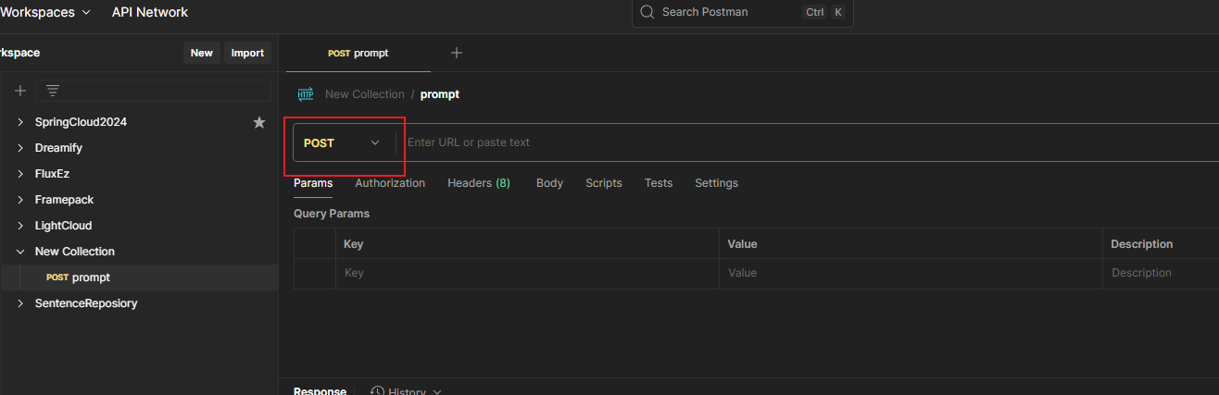Open the POST method dropdown
This screenshot has height=395, width=1219.
point(343,142)
